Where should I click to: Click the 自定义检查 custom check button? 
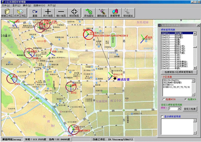(x=190, y=109)
